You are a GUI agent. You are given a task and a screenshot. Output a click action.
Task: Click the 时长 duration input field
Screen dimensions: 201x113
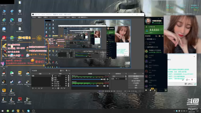coord(120,79)
